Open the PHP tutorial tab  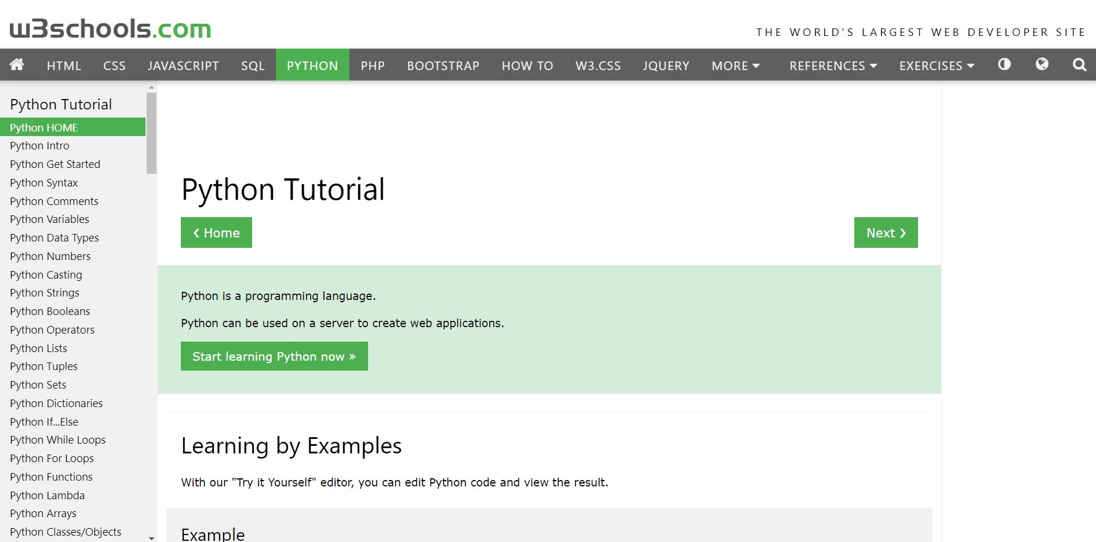(x=373, y=65)
